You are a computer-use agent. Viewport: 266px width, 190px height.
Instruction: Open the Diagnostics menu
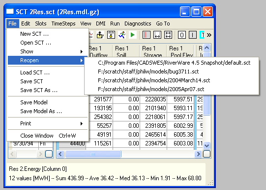click(138, 24)
